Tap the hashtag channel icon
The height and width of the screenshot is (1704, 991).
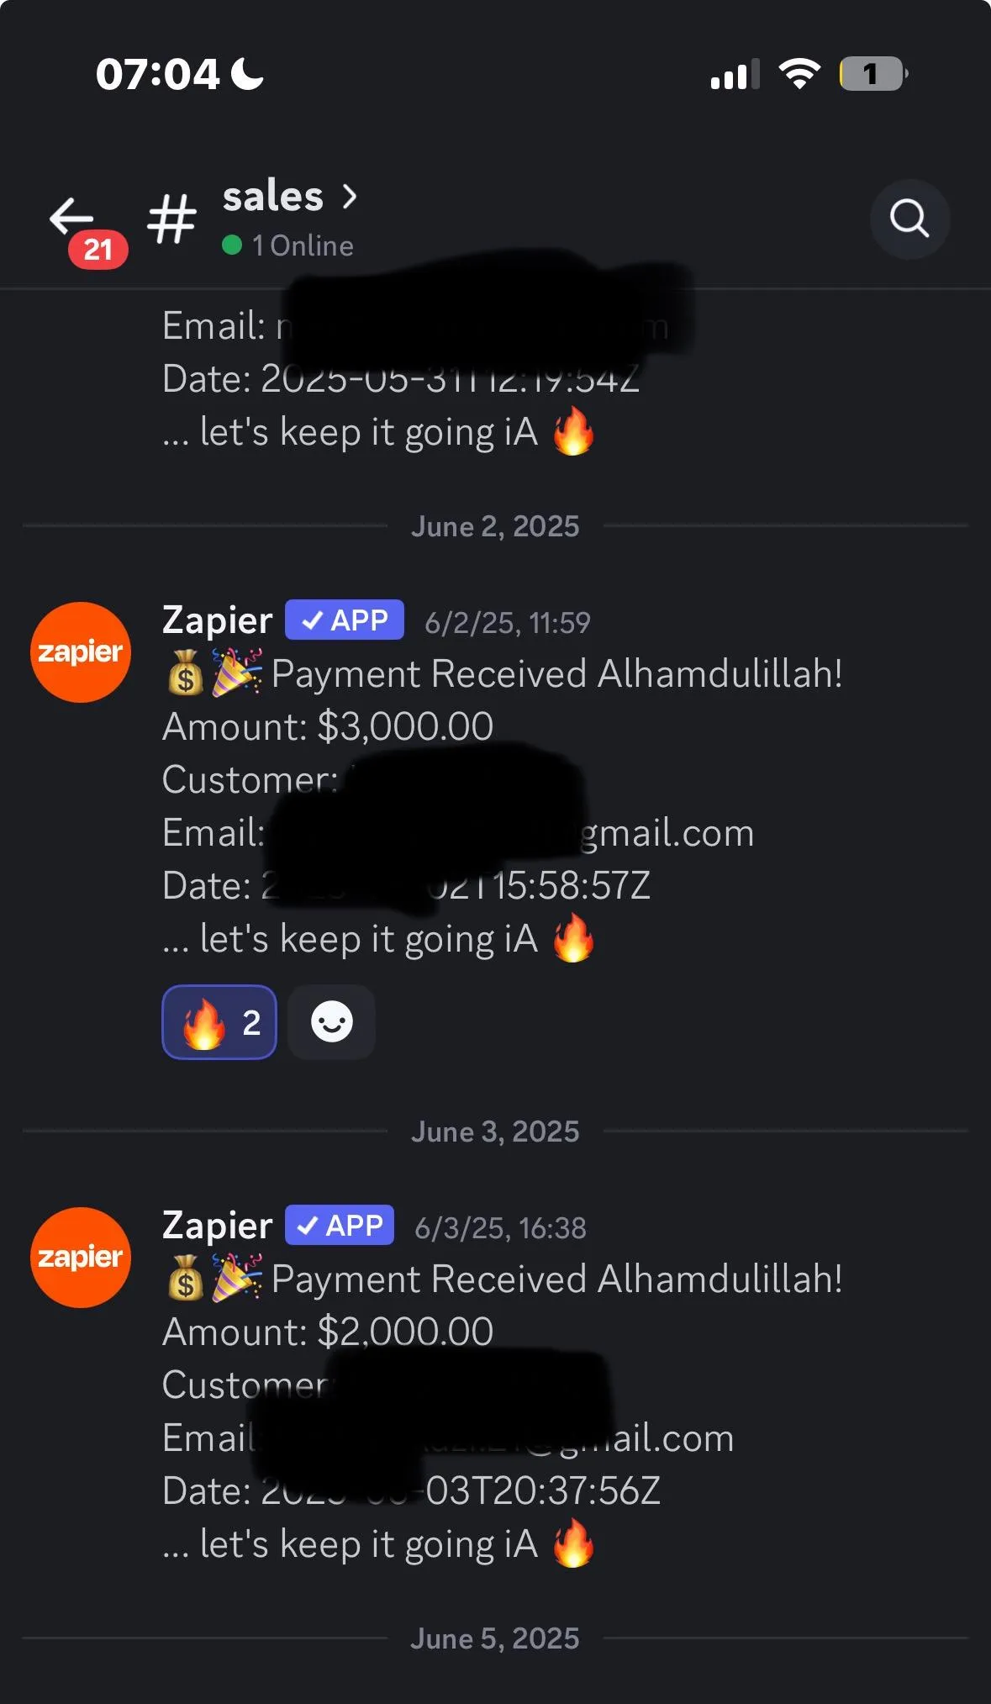click(x=172, y=219)
